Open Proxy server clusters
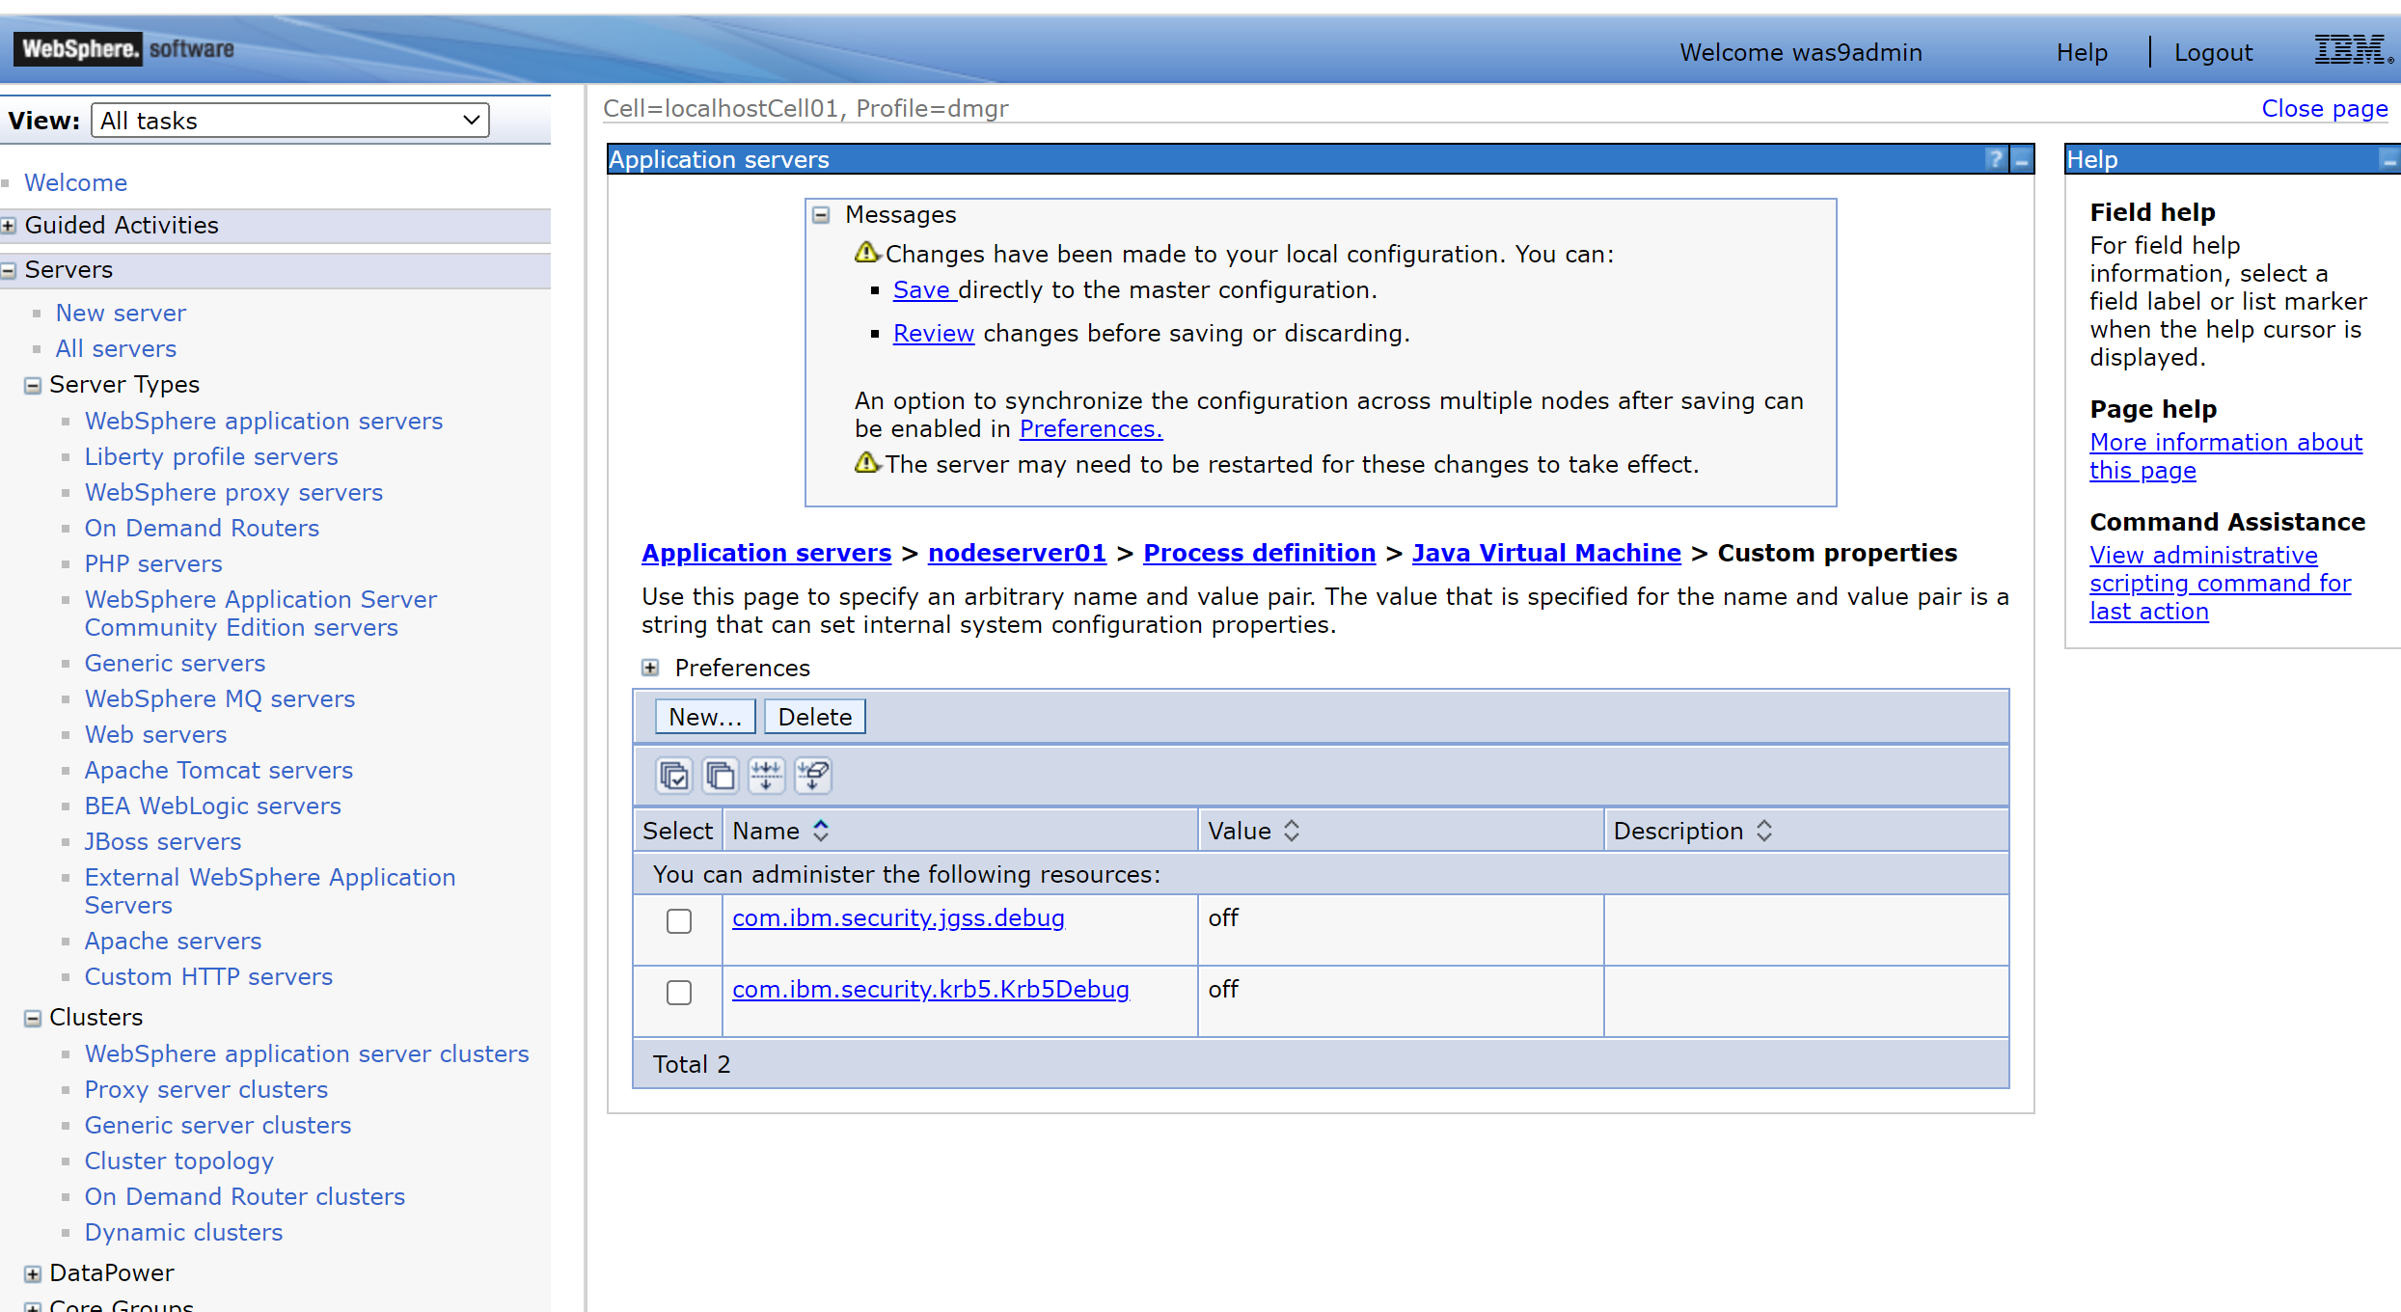2401x1312 pixels. [x=206, y=1089]
